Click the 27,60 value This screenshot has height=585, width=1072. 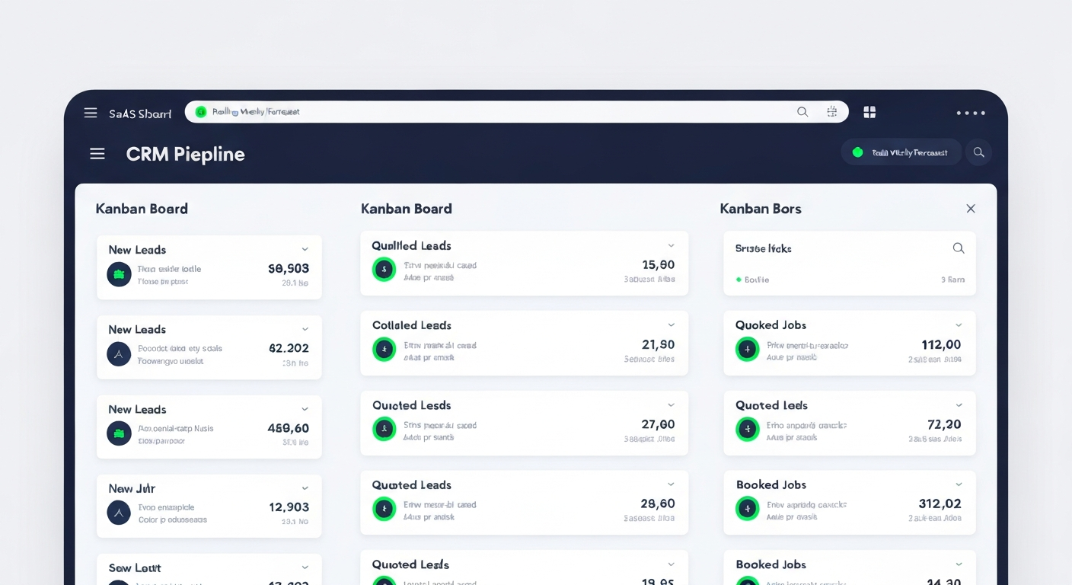pyautogui.click(x=659, y=424)
